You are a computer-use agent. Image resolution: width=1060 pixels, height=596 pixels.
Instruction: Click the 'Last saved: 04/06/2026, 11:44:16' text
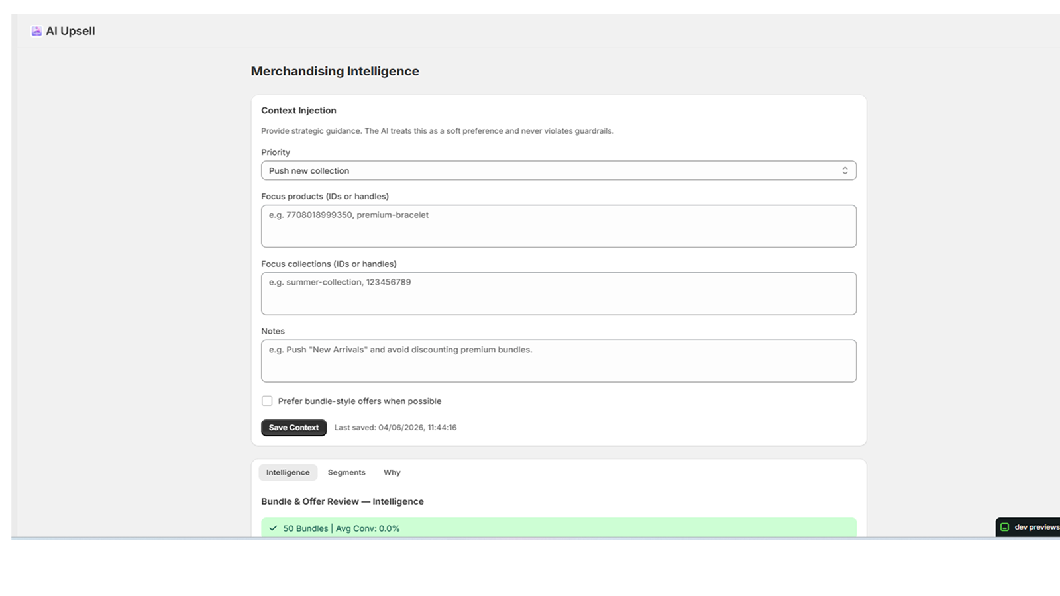396,428
